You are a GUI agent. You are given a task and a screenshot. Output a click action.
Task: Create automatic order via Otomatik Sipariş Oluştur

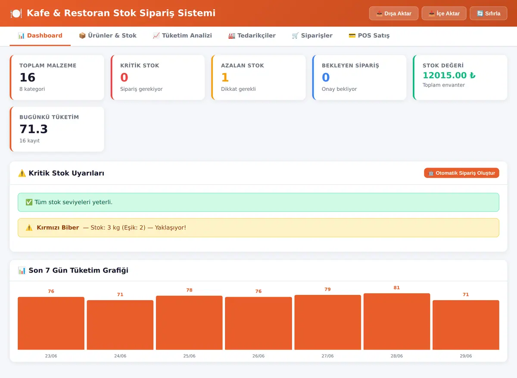click(461, 173)
